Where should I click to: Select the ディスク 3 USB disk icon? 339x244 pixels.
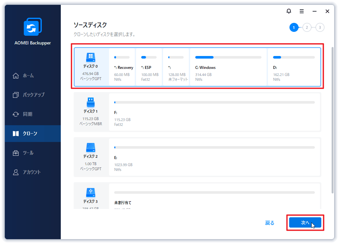[x=91, y=192]
